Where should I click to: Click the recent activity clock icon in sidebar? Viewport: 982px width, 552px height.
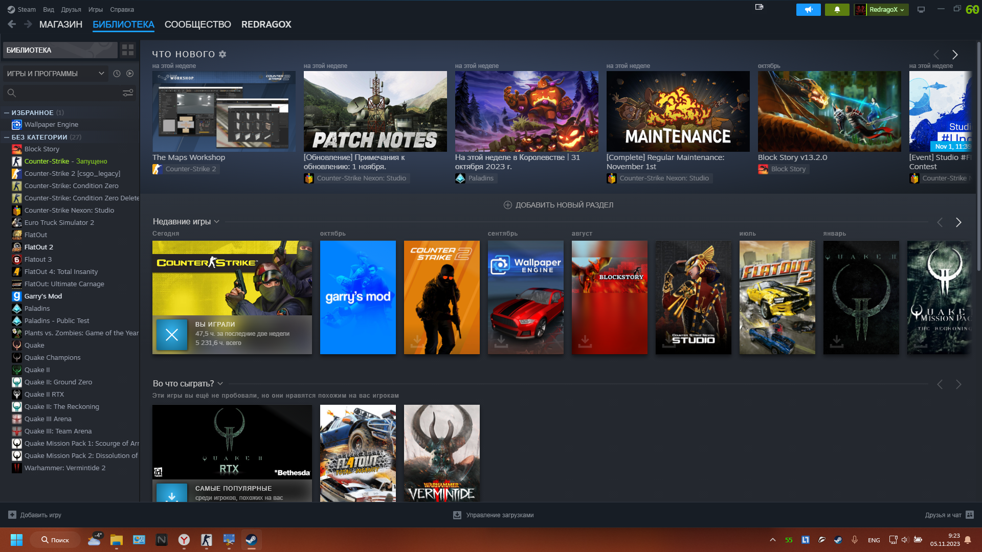(x=117, y=74)
